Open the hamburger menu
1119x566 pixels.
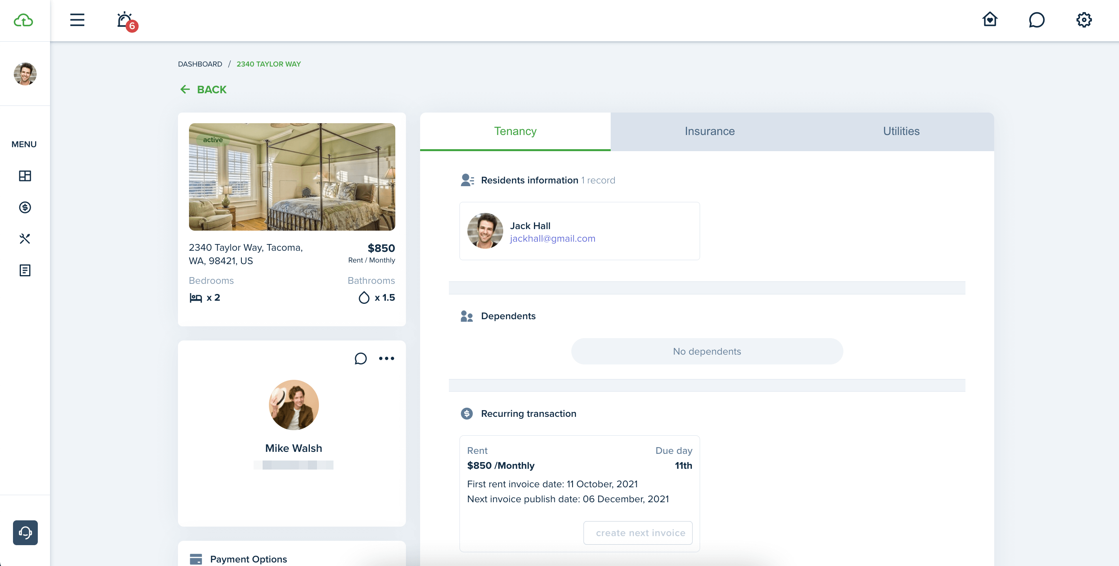77,20
